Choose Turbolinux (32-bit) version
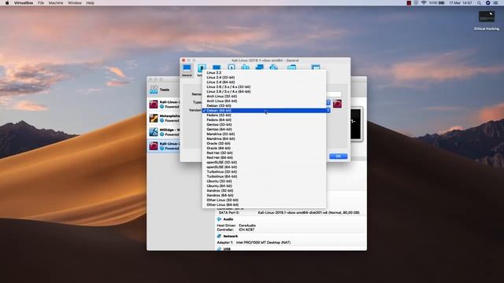Image resolution: width=504 pixels, height=283 pixels. pyautogui.click(x=265, y=171)
